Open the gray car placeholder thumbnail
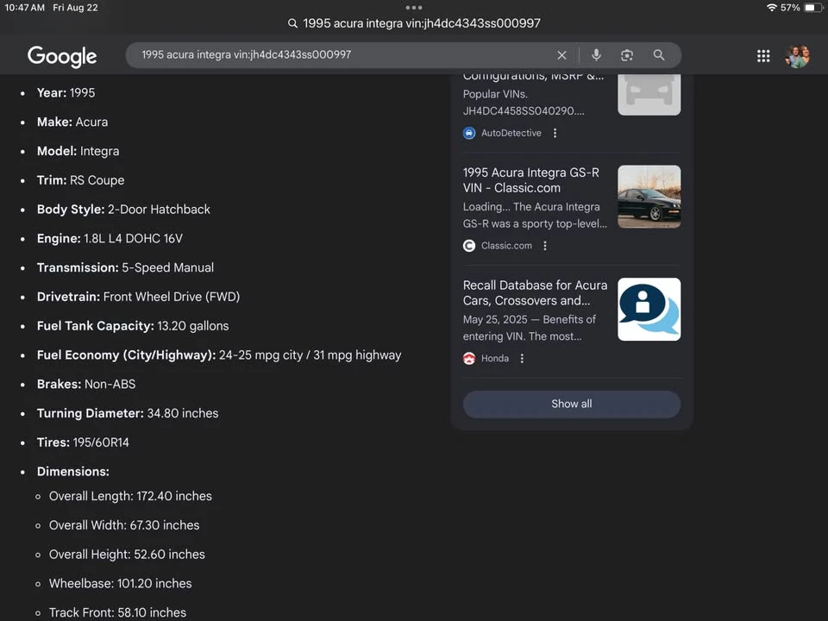828x621 pixels. [649, 95]
